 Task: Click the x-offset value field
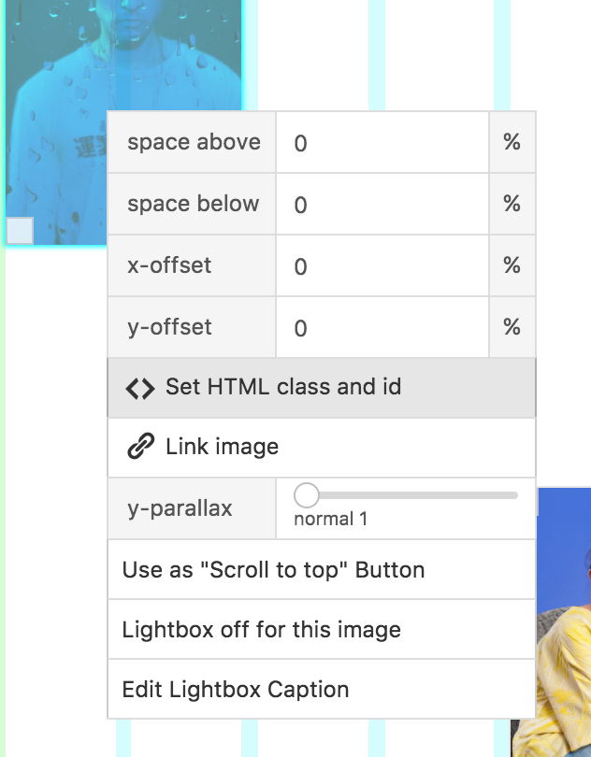pyautogui.click(x=382, y=266)
